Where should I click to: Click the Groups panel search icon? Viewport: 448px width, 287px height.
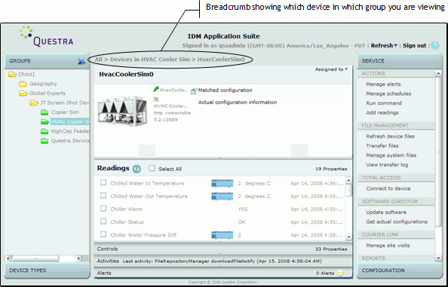tap(81, 61)
